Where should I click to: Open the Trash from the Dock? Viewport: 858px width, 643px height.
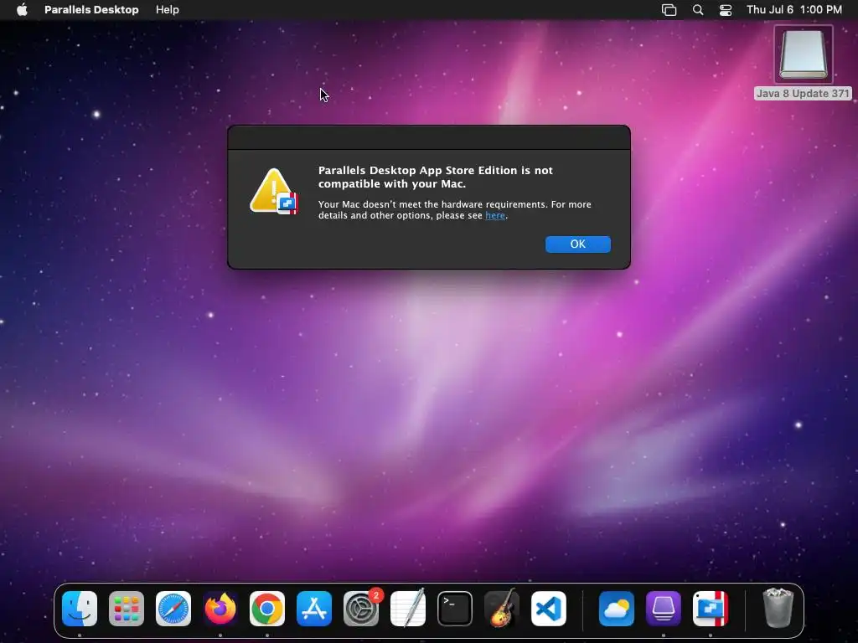[x=778, y=608]
